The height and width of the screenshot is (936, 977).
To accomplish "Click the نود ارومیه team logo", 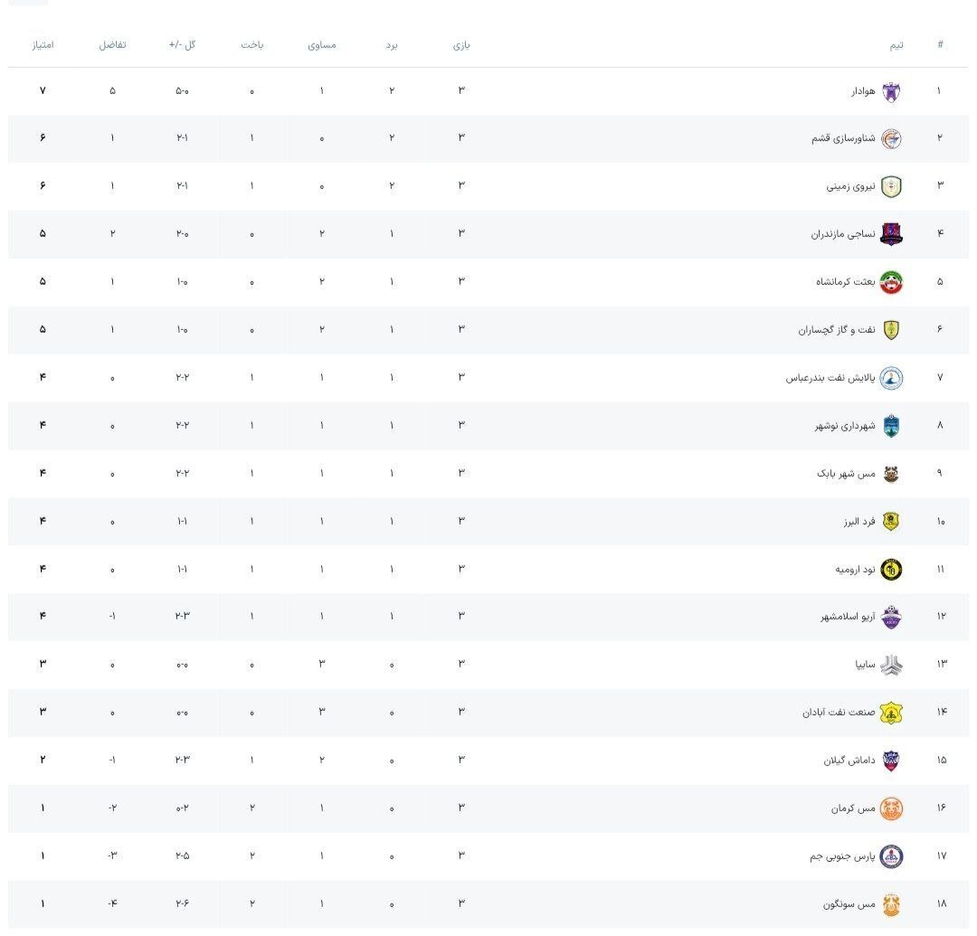I will [x=891, y=570].
